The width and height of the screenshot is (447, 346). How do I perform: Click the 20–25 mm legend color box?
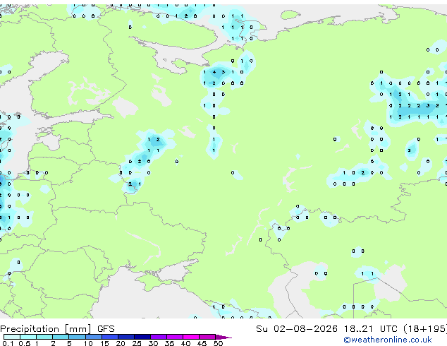(126, 337)
